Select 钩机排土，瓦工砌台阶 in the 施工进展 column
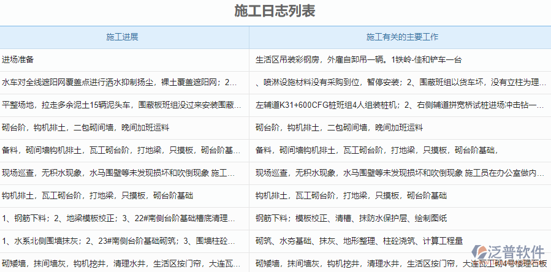Image resolution: width=551 pixels, height=272 pixels. pos(124,196)
